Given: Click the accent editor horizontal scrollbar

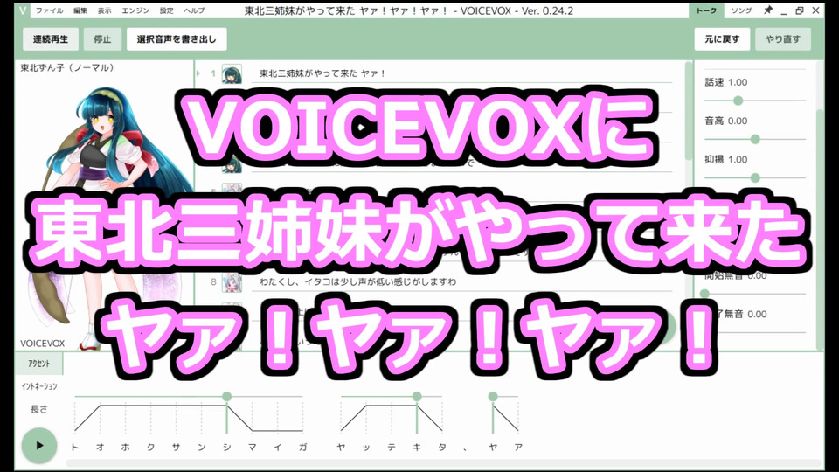Looking at the screenshot, I should coord(444,463).
